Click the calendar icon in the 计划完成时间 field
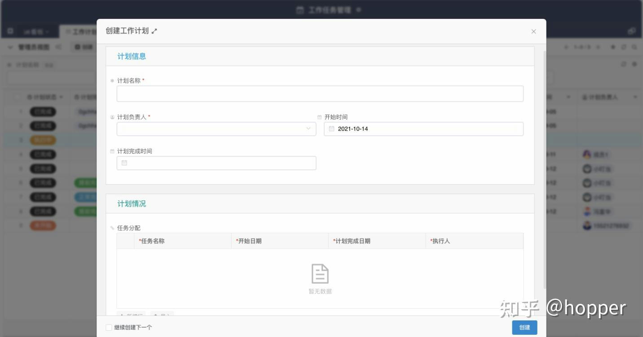 point(124,163)
